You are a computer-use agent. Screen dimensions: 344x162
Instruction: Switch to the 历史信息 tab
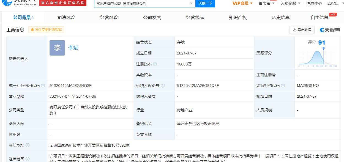281,18
